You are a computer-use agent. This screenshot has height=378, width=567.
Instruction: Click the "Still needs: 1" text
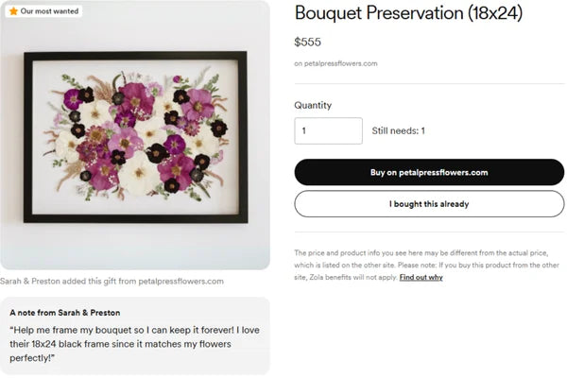click(398, 130)
